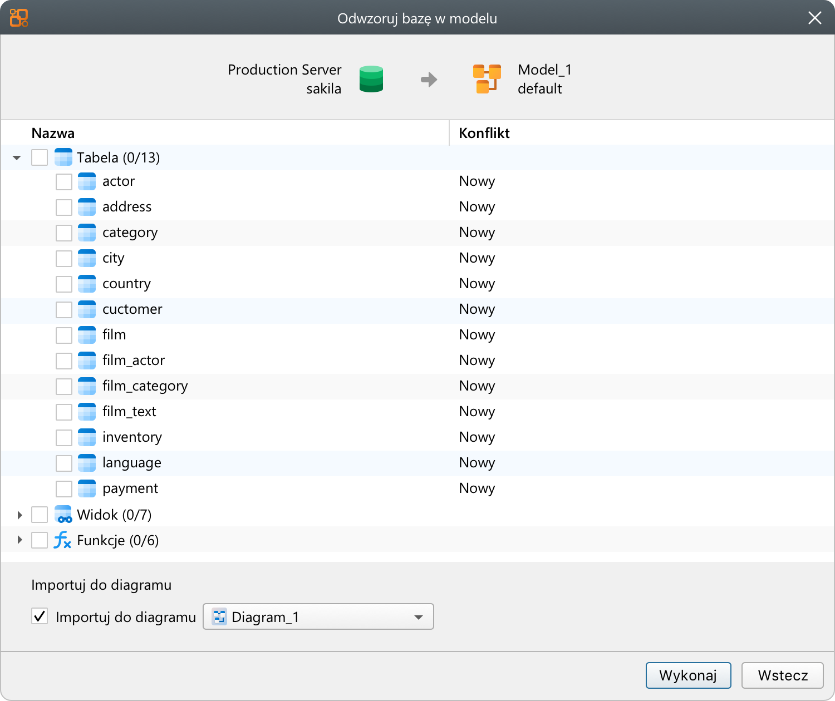Check the film table checkbox
835x701 pixels.
pyautogui.click(x=64, y=335)
